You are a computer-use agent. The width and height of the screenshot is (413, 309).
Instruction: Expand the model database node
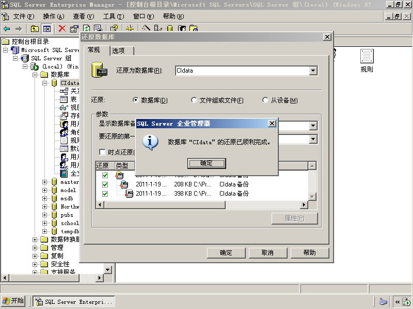point(44,190)
